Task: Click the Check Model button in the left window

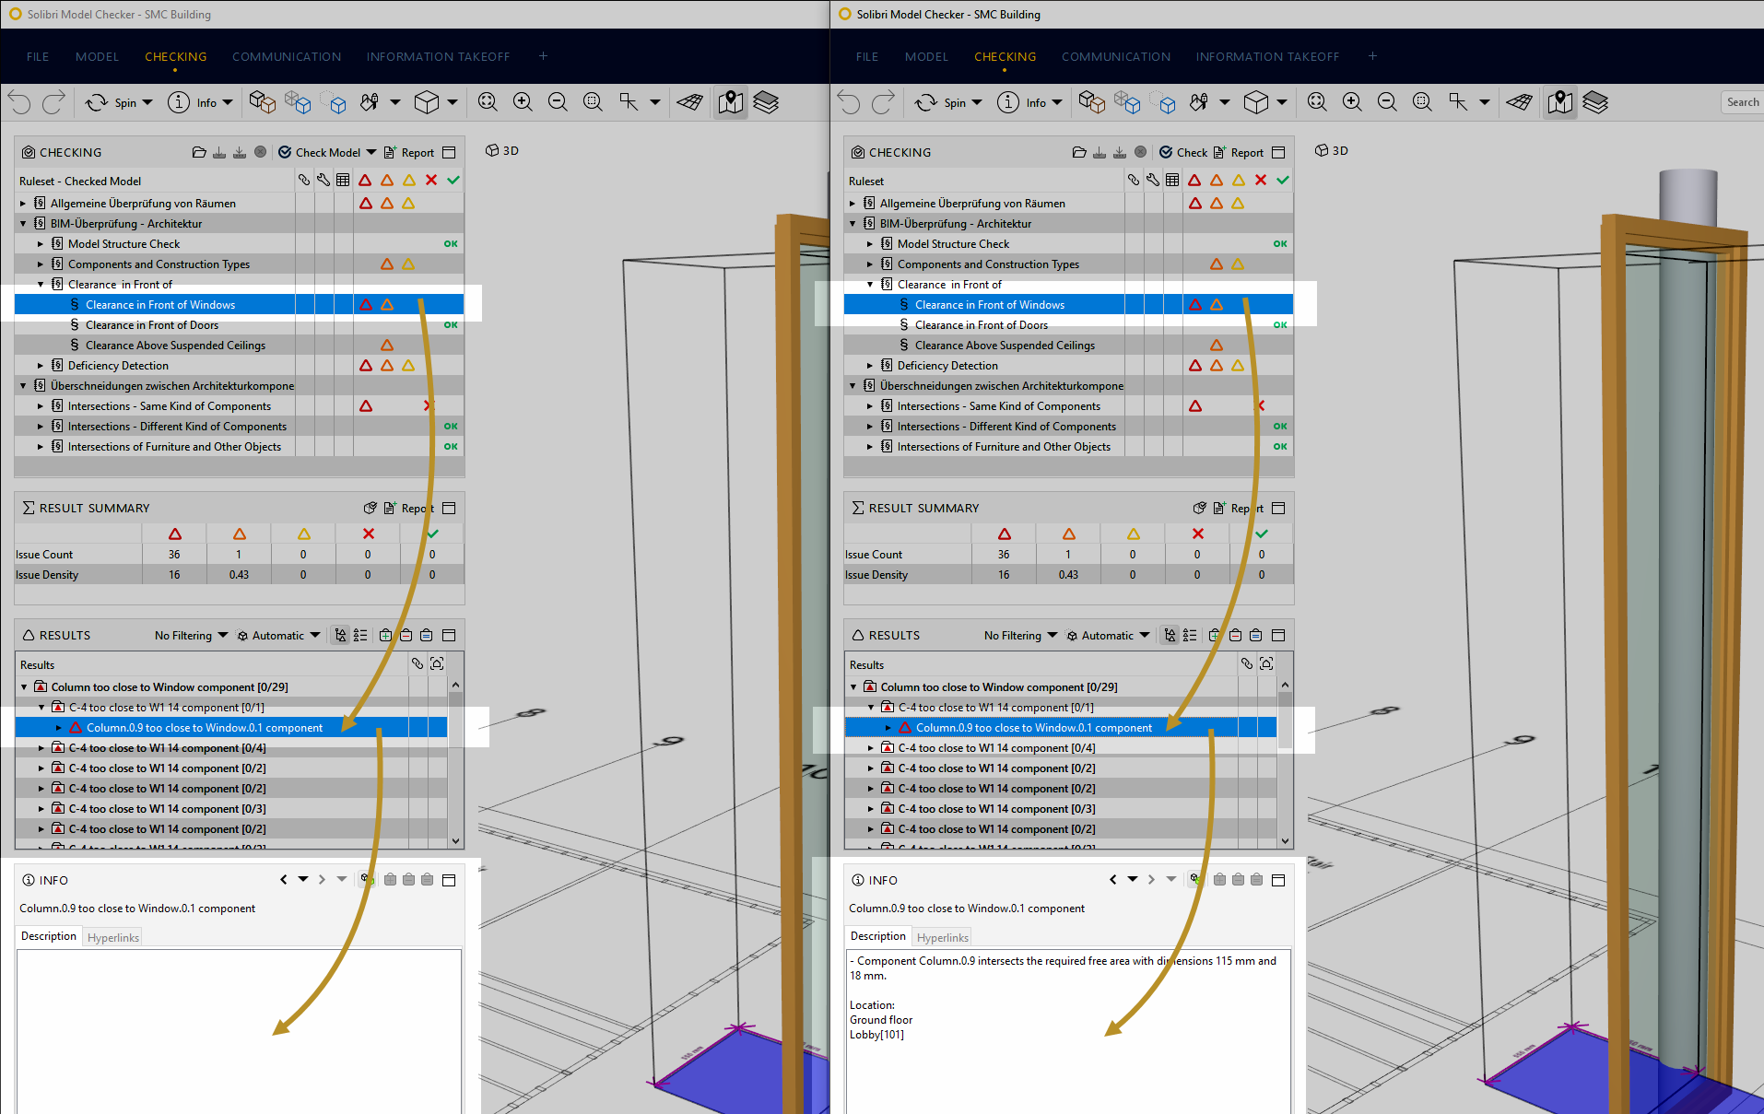Action: pyautogui.click(x=320, y=152)
